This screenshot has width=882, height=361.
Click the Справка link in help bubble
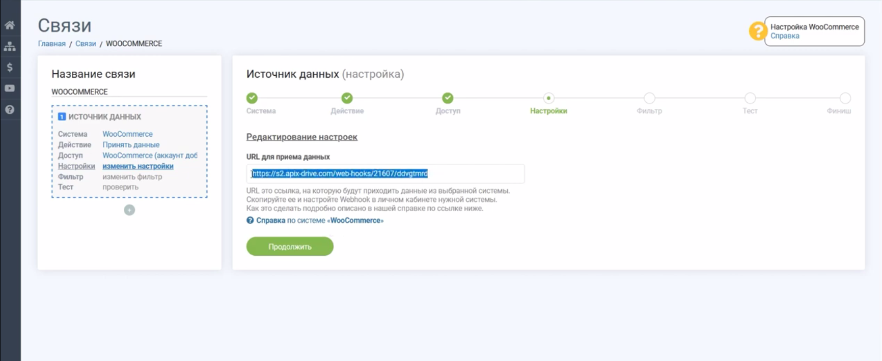pyautogui.click(x=785, y=36)
